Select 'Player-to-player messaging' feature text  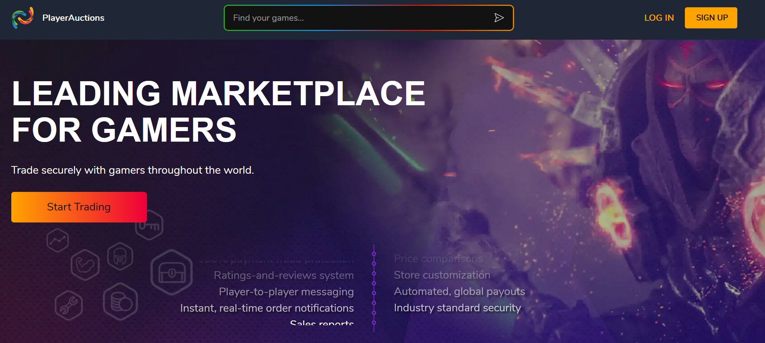click(286, 292)
